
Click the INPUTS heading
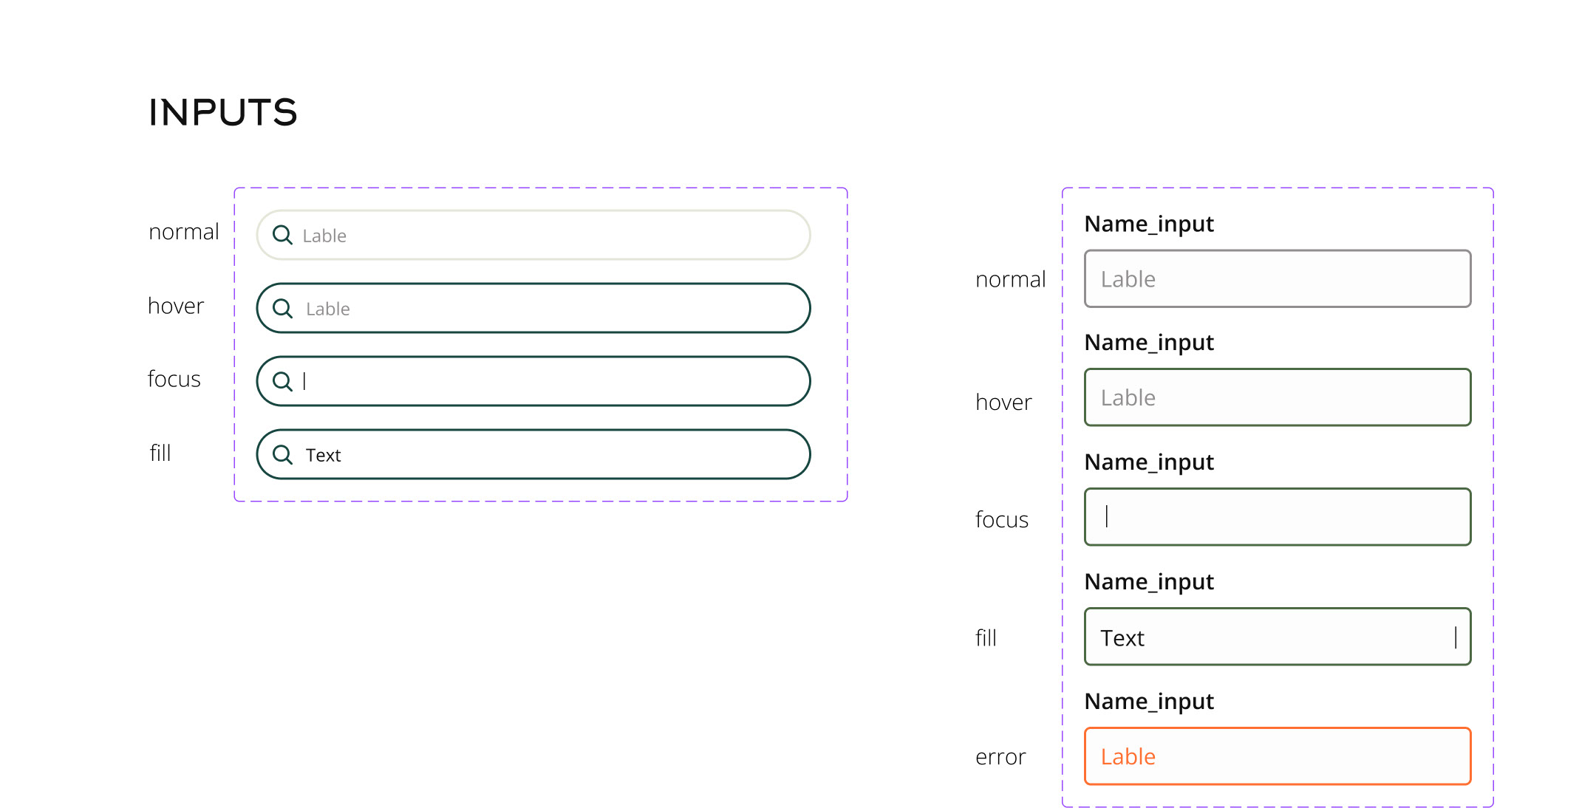pyautogui.click(x=222, y=112)
